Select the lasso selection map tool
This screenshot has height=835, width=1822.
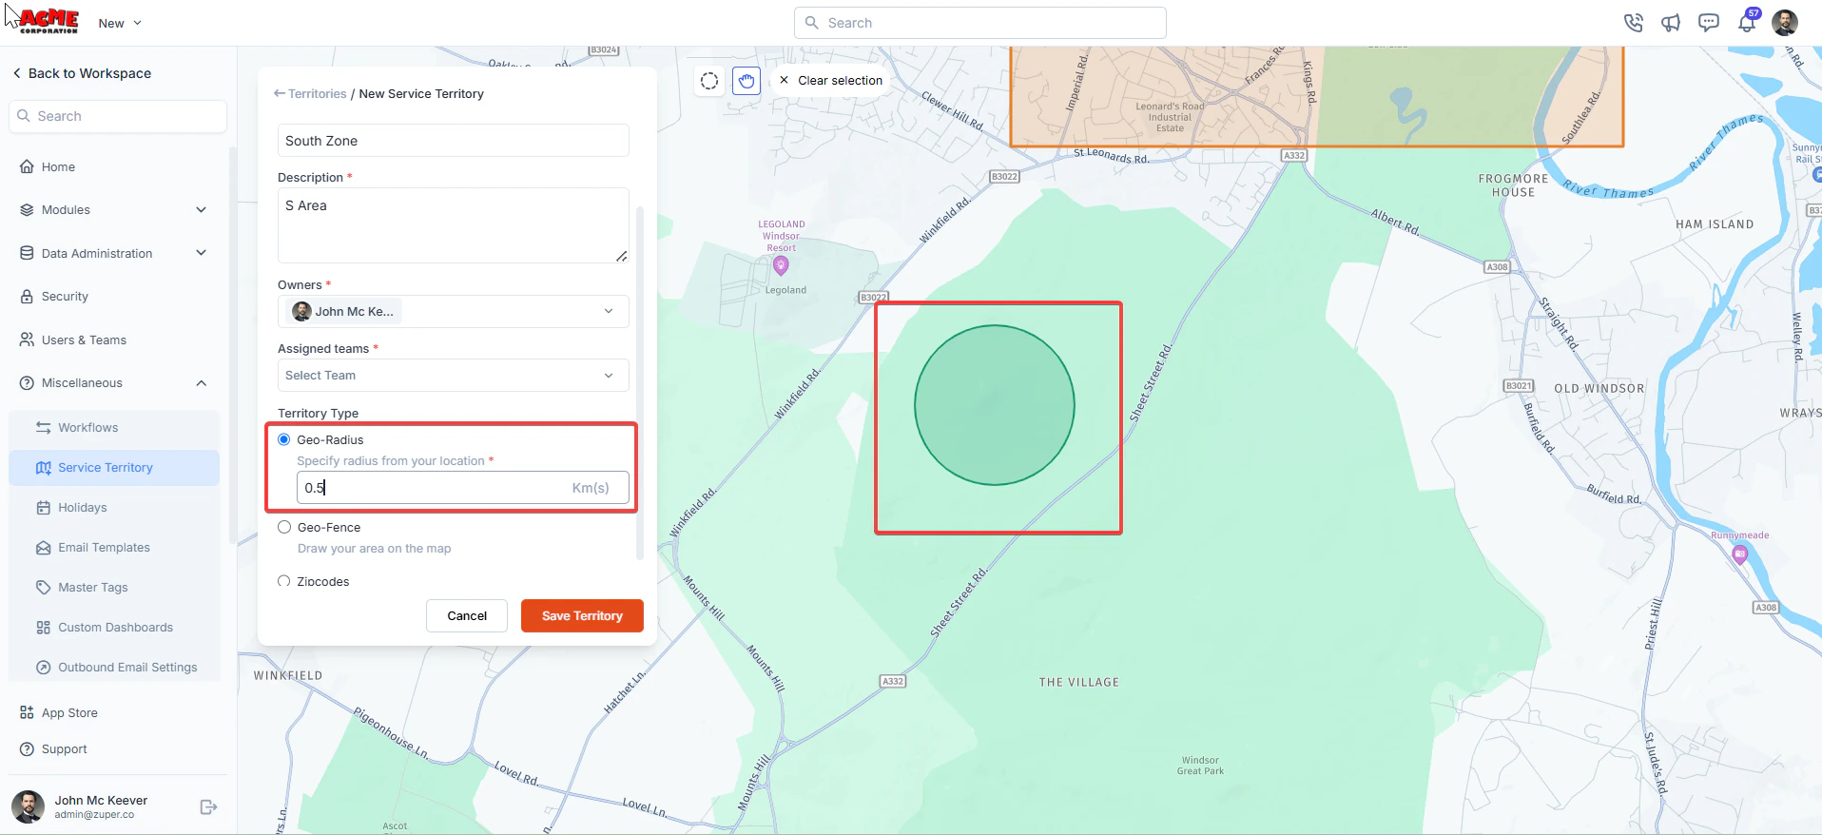tap(709, 81)
